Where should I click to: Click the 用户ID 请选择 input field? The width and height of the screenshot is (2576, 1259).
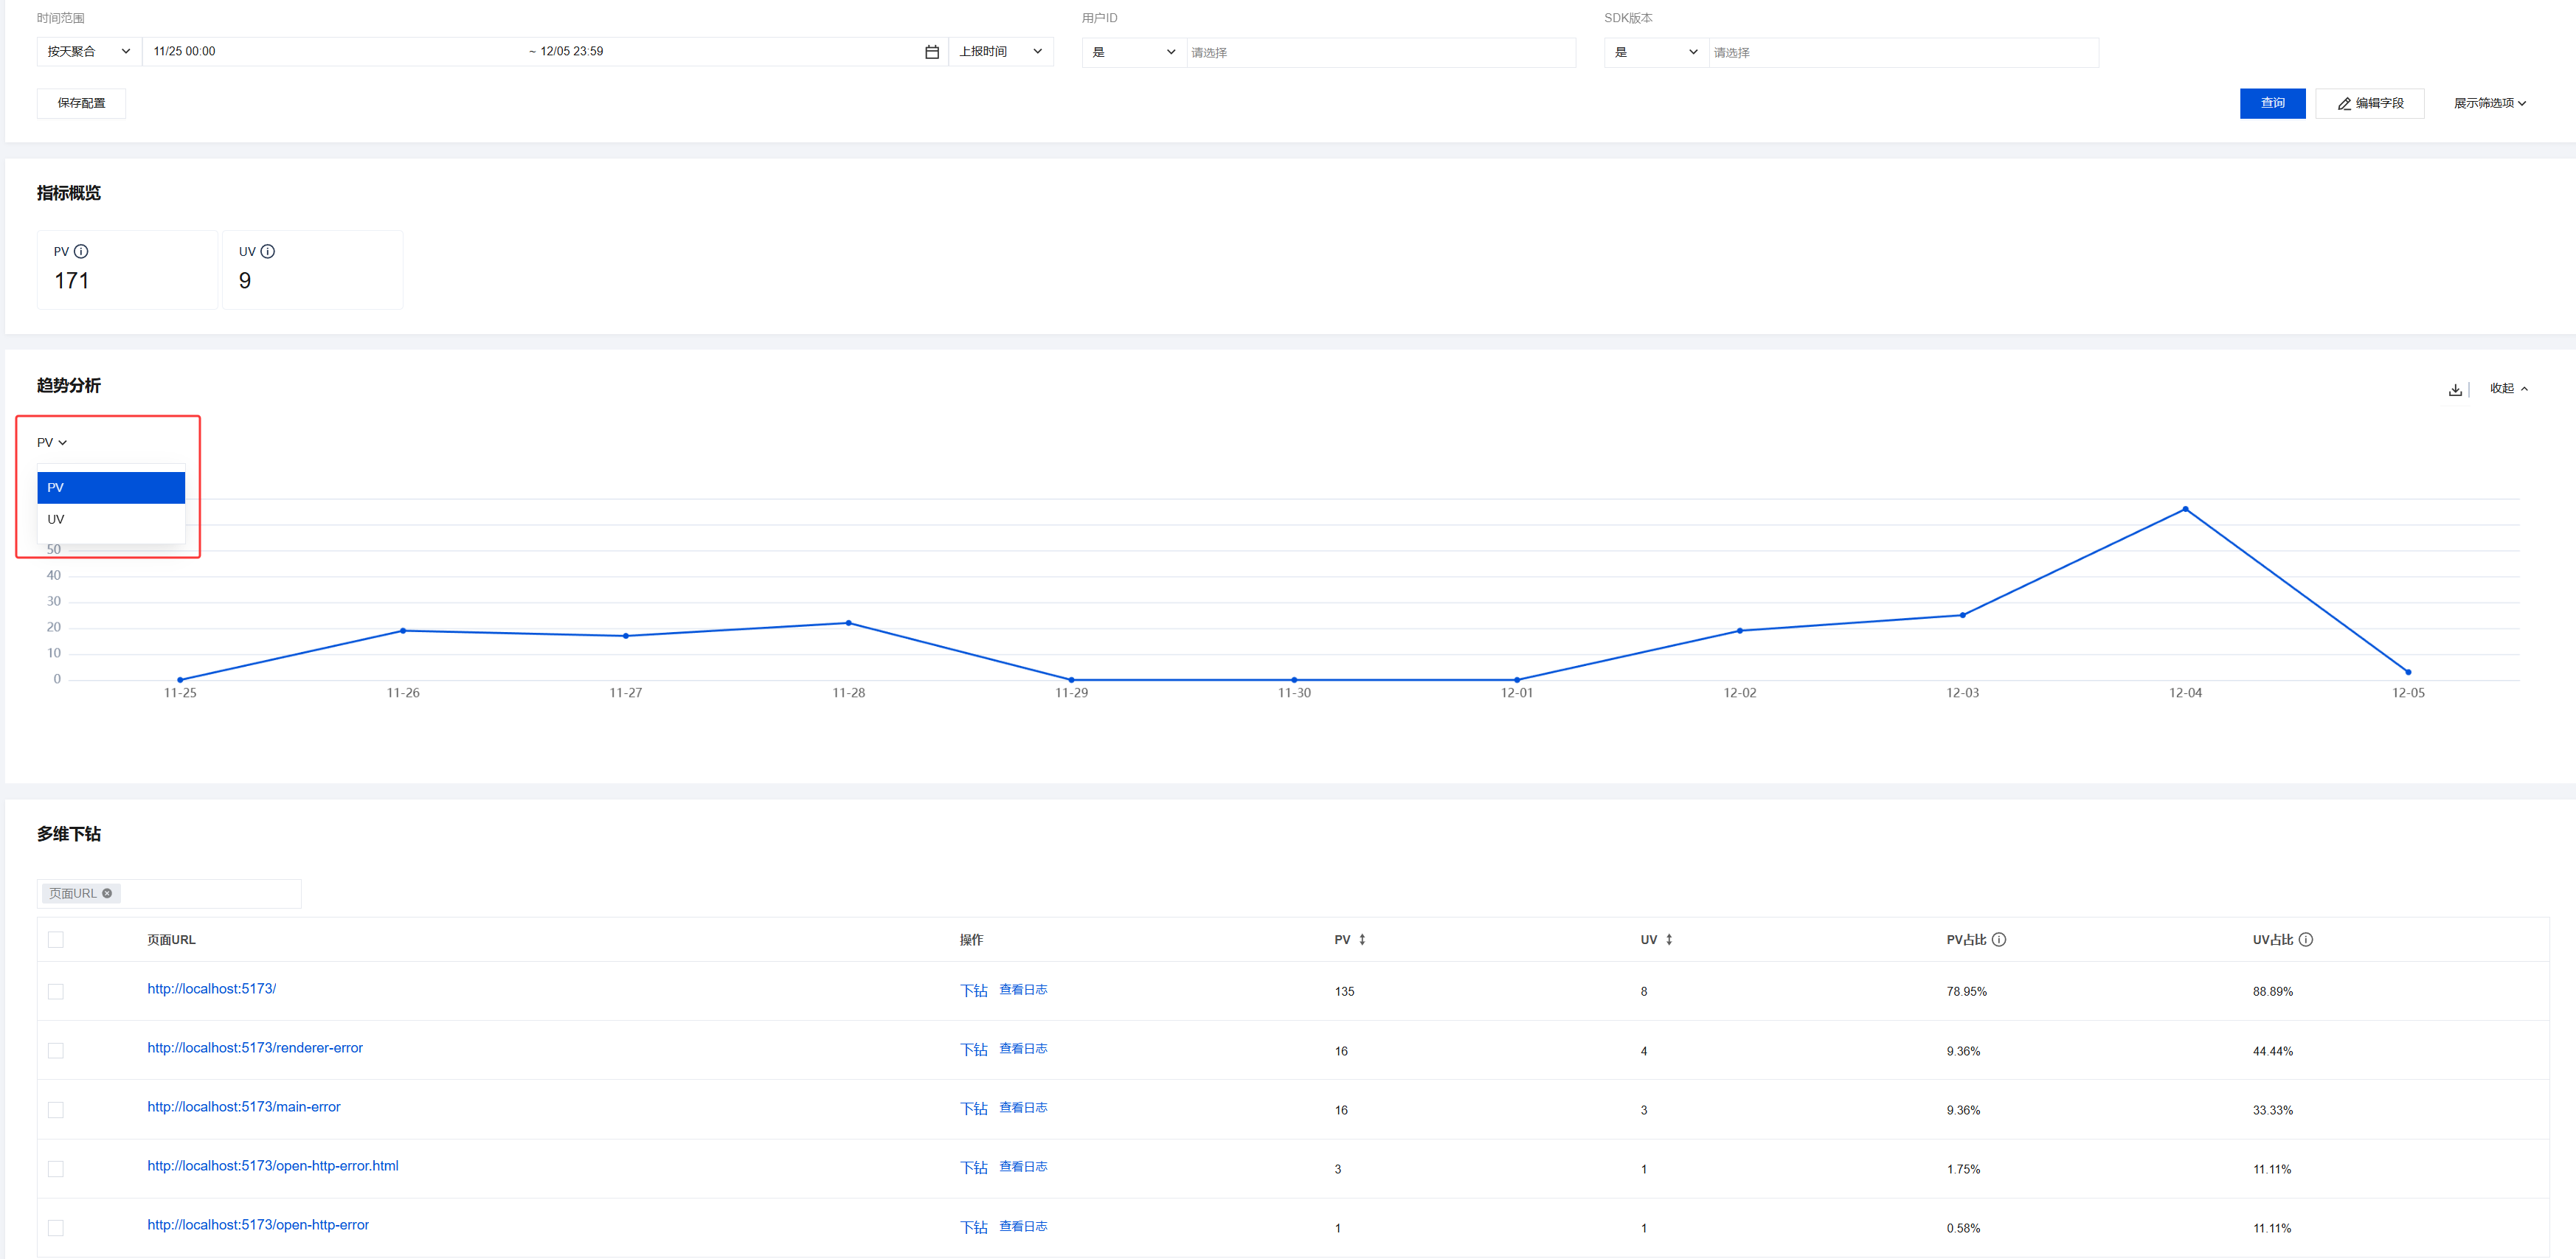[1379, 53]
